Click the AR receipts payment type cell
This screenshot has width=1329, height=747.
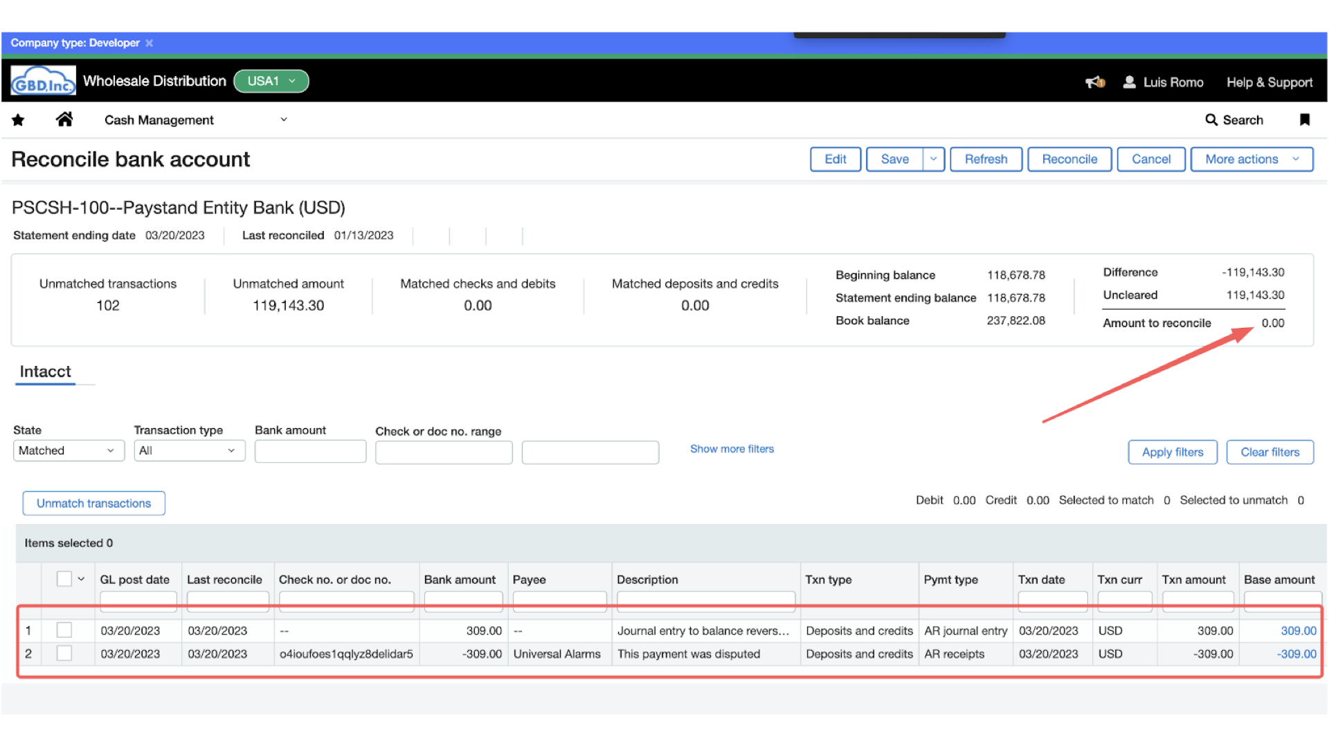click(954, 654)
